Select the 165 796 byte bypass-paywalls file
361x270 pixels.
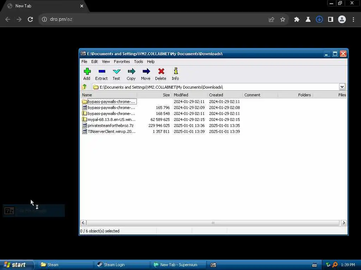click(x=111, y=108)
